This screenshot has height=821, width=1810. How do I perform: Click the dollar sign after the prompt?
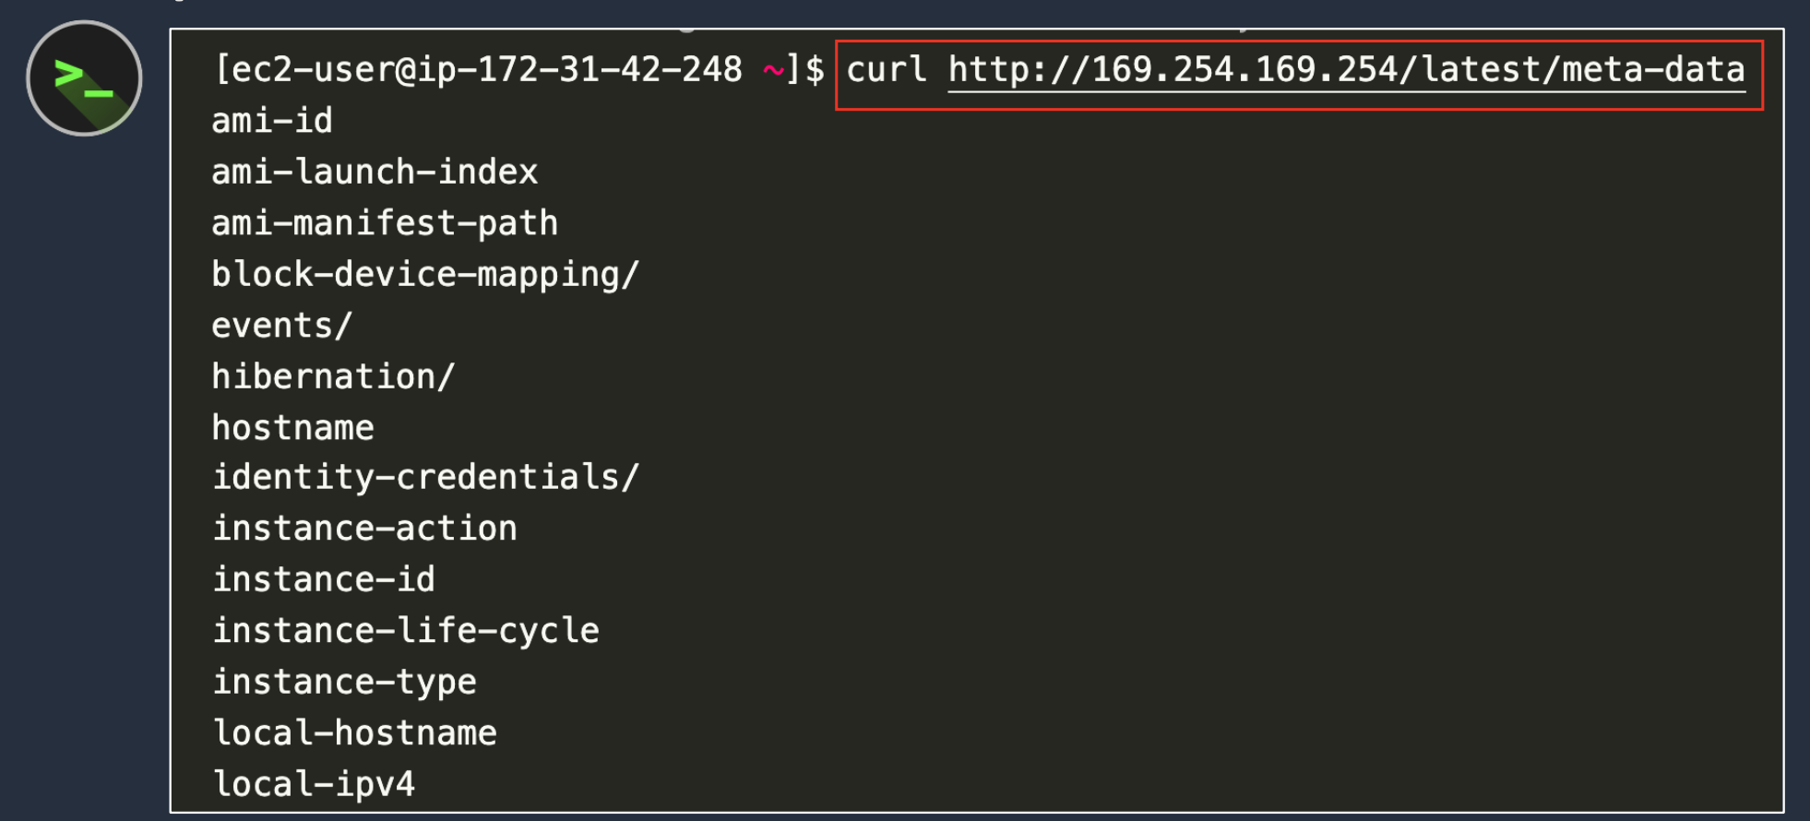[814, 70]
